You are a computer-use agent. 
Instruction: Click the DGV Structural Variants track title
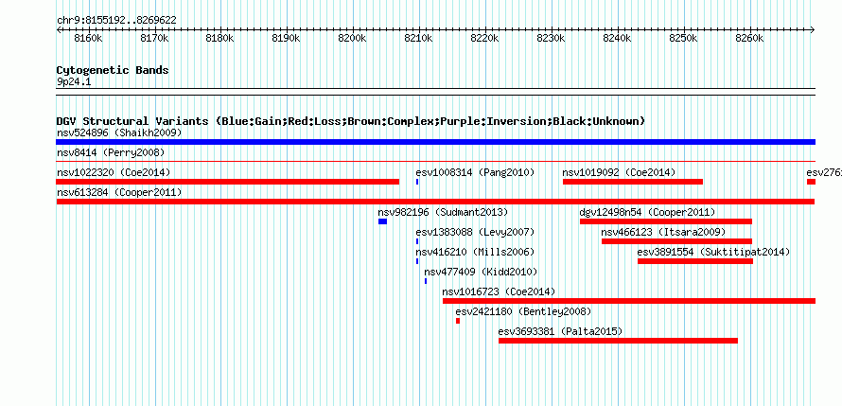coord(351,121)
